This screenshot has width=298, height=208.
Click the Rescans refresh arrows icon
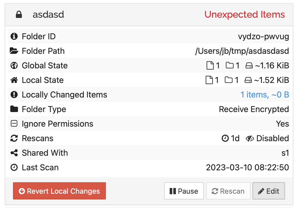[x=14, y=138]
